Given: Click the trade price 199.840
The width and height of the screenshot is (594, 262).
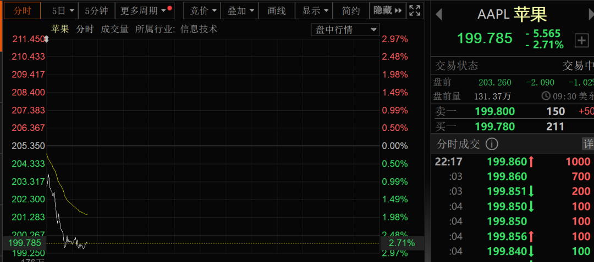Looking at the screenshot, I should (507, 252).
